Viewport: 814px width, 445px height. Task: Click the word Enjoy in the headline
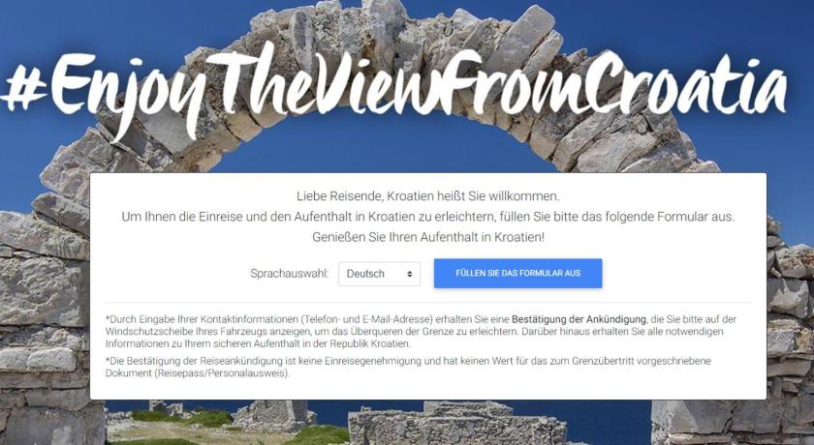coord(127,93)
